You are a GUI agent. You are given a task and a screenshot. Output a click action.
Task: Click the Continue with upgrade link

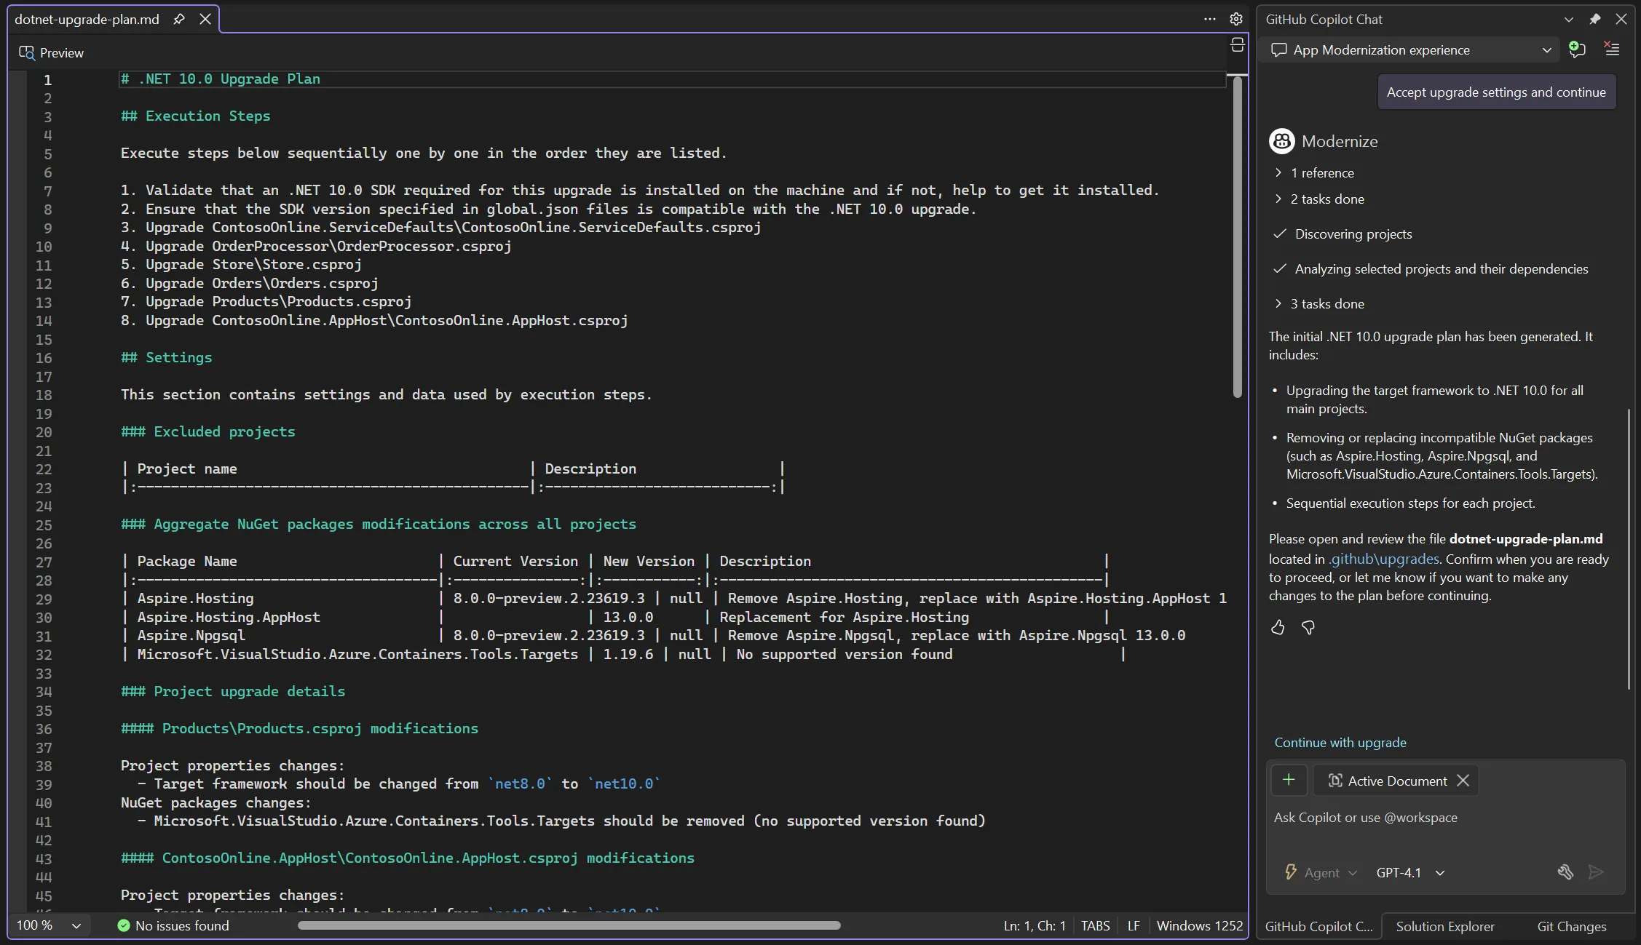(1340, 742)
